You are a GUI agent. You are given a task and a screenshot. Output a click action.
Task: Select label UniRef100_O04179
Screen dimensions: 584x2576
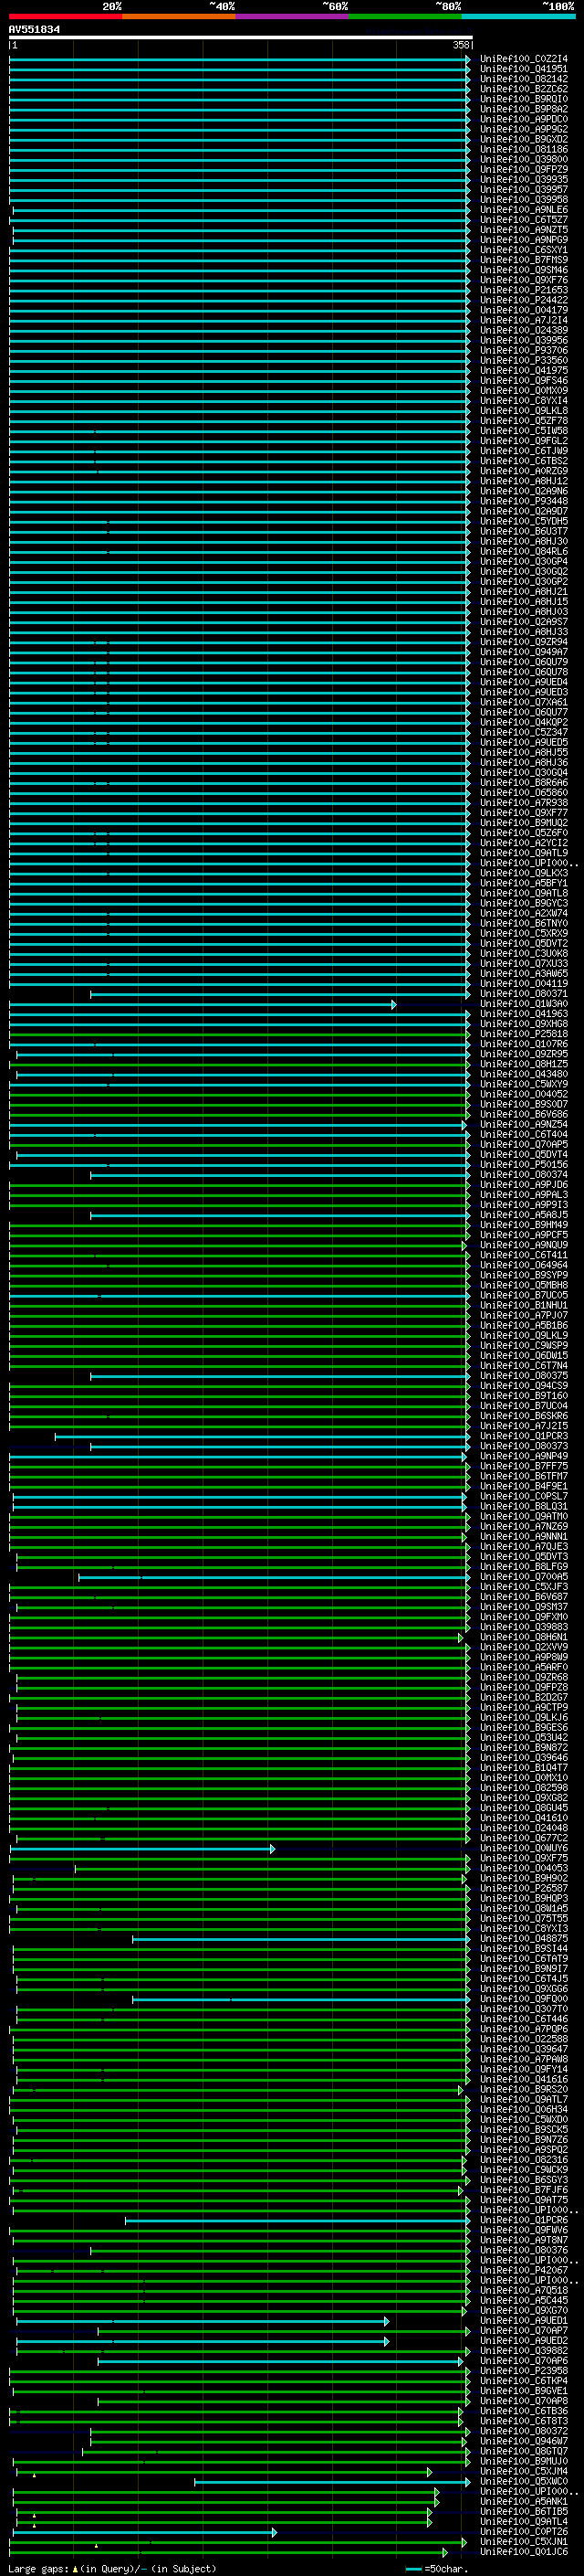tap(524, 310)
